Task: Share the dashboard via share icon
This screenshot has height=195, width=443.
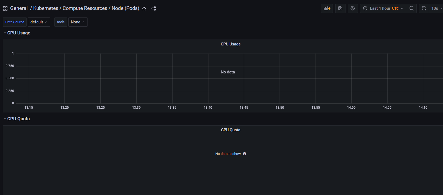Action: (154, 9)
